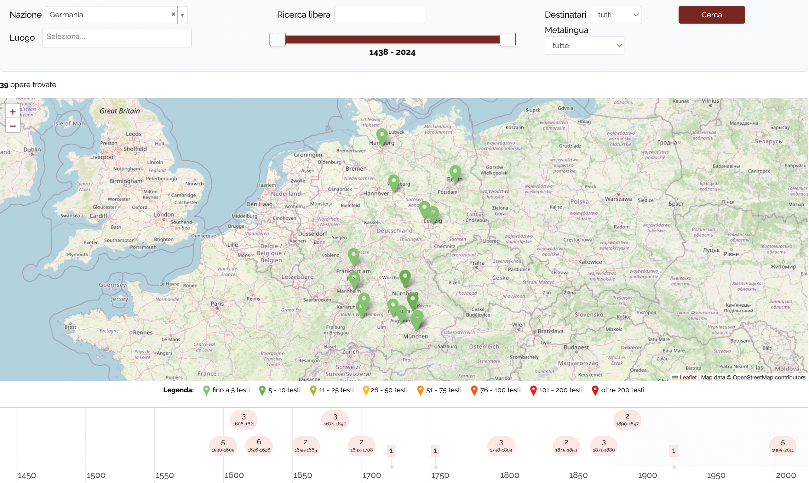The width and height of the screenshot is (809, 483).
Task: Focus the Ricerca libera text field
Action: [x=380, y=15]
